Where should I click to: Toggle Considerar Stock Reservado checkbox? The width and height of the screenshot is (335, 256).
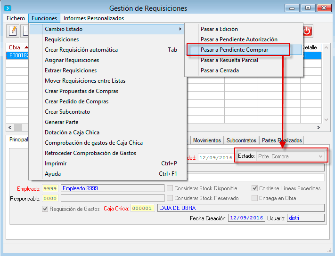pos(170,198)
